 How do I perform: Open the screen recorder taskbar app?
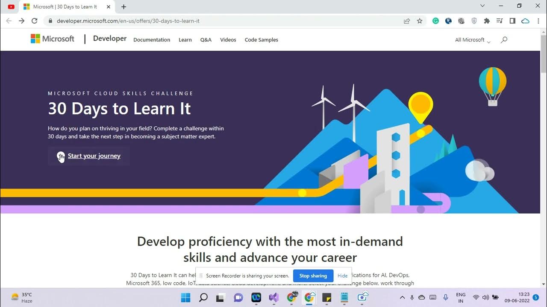click(x=363, y=297)
